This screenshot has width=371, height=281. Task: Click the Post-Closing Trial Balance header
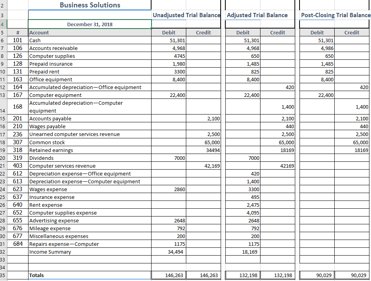click(x=334, y=15)
